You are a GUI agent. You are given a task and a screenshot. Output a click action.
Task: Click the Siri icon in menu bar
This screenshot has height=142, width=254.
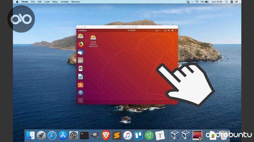[232, 2]
